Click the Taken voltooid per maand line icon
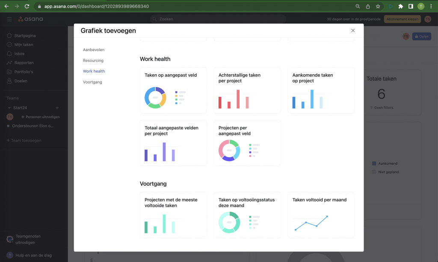This screenshot has height=262, width=438. click(311, 223)
